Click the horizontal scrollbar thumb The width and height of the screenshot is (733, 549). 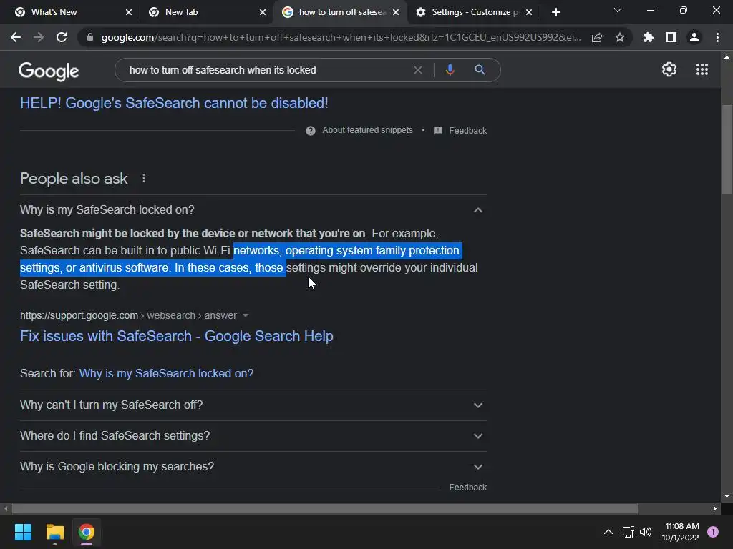[x=324, y=508]
